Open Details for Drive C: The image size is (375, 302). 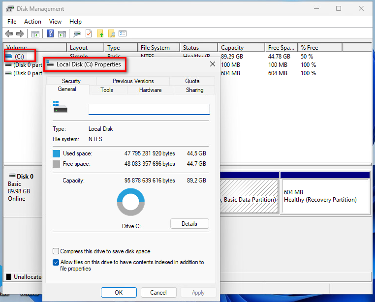(x=189, y=224)
